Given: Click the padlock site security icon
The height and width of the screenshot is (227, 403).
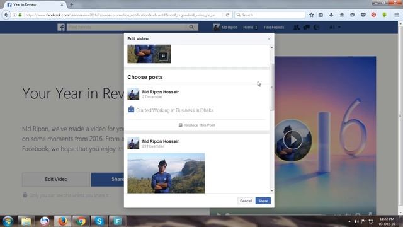Looking at the screenshot, I should click(x=20, y=15).
